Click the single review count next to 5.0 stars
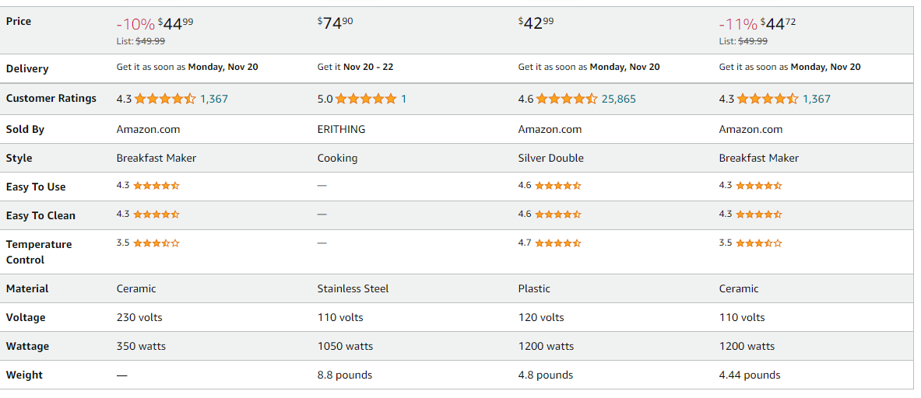The height and width of the screenshot is (398, 921). click(403, 99)
